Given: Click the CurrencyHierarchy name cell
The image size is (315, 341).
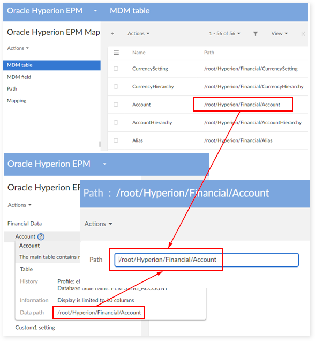Looking at the screenshot, I should pyautogui.click(x=153, y=86).
